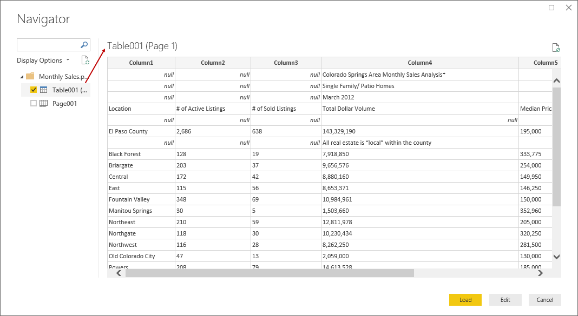The width and height of the screenshot is (578, 316).
Task: Click the search magnifier icon
Action: coord(84,45)
